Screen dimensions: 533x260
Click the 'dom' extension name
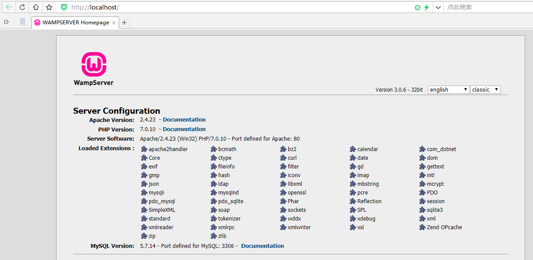click(x=432, y=158)
